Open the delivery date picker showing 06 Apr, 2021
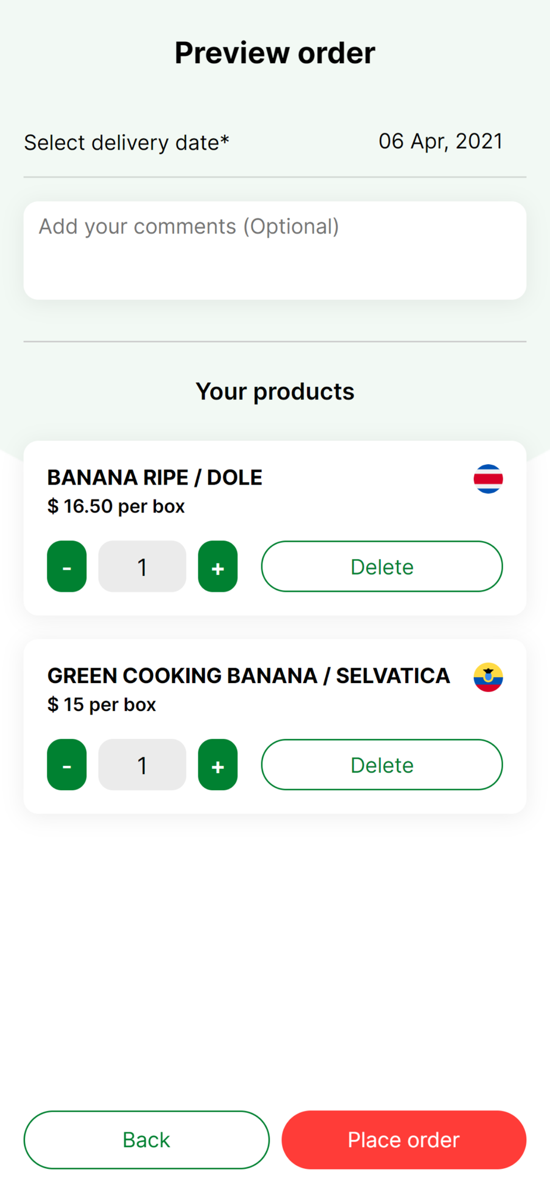The image size is (550, 1192). pyautogui.click(x=440, y=142)
